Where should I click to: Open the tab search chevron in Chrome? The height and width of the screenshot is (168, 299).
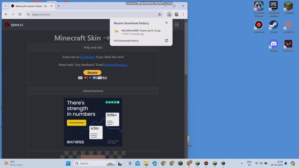[6, 6]
